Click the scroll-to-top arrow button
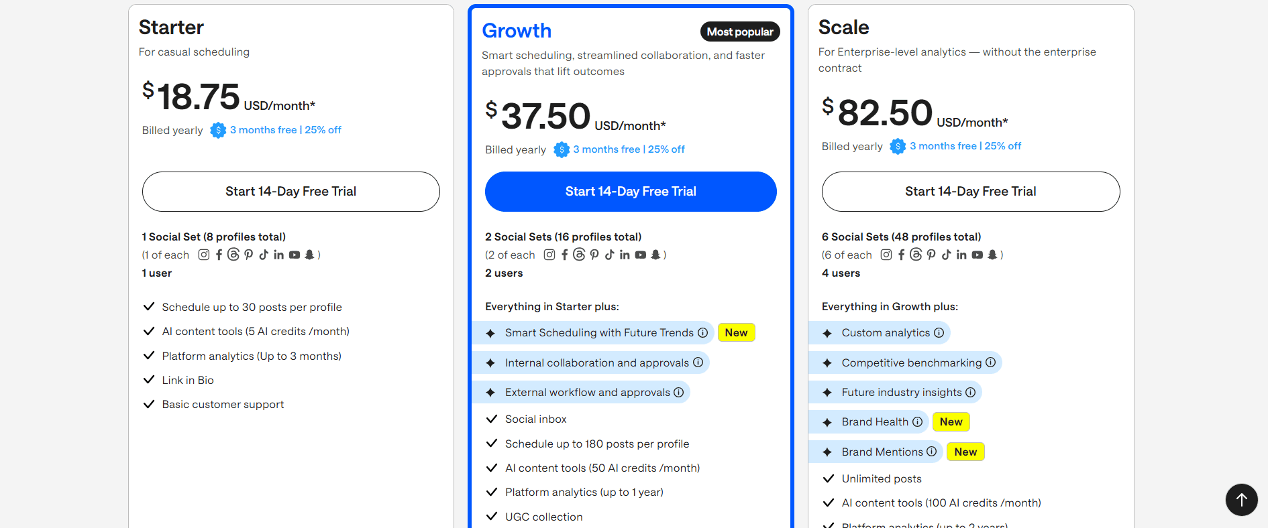The height and width of the screenshot is (528, 1268). (x=1241, y=499)
